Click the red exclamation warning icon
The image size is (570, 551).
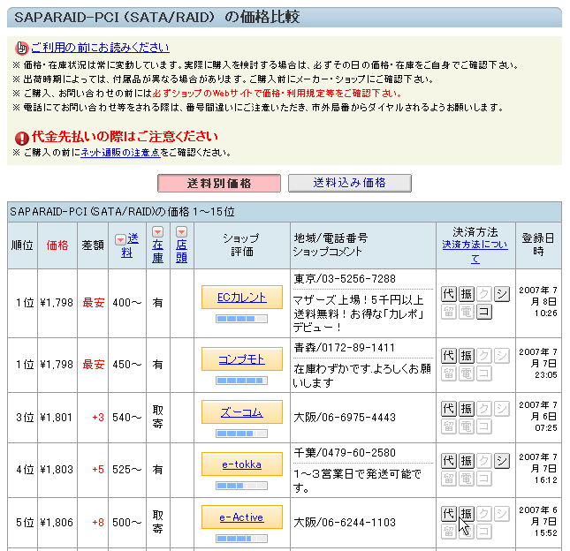pos(22,138)
